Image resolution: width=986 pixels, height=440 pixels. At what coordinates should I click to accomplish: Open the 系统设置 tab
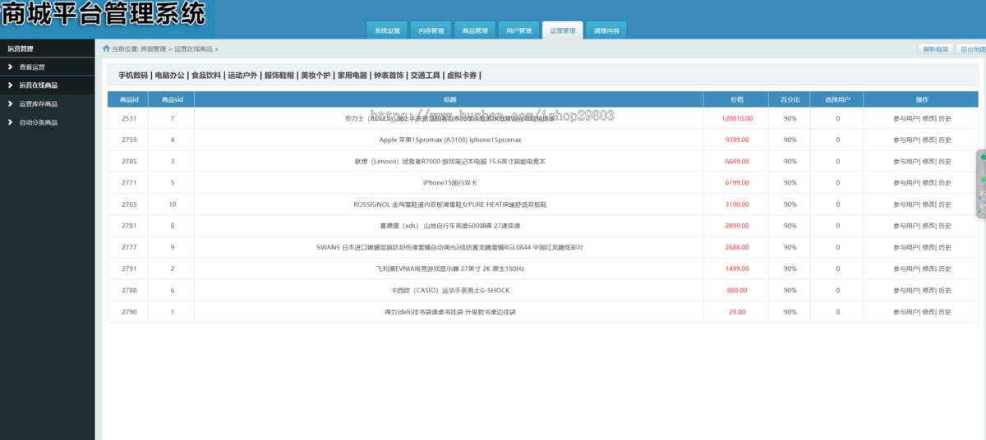[x=387, y=30]
